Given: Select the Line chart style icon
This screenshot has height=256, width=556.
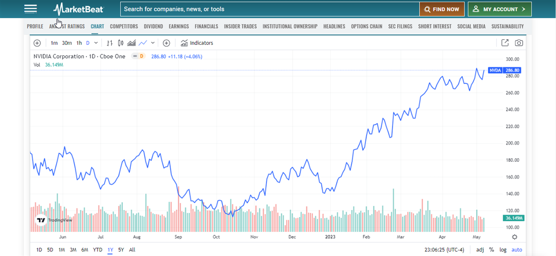Looking at the screenshot, I should [x=143, y=43].
